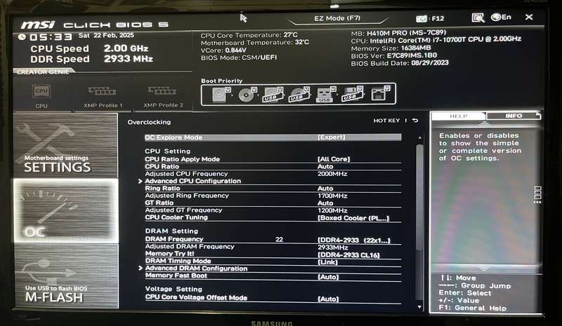Switch to the HELP tab
Image resolution: width=562 pixels, height=326 pixels.
459,116
